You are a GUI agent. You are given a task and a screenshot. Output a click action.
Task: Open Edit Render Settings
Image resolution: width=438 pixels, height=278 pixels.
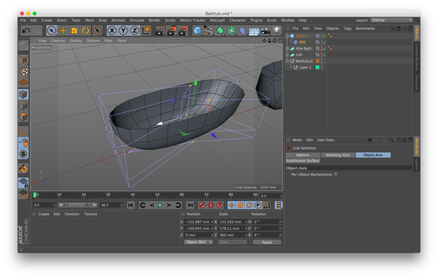click(x=183, y=31)
